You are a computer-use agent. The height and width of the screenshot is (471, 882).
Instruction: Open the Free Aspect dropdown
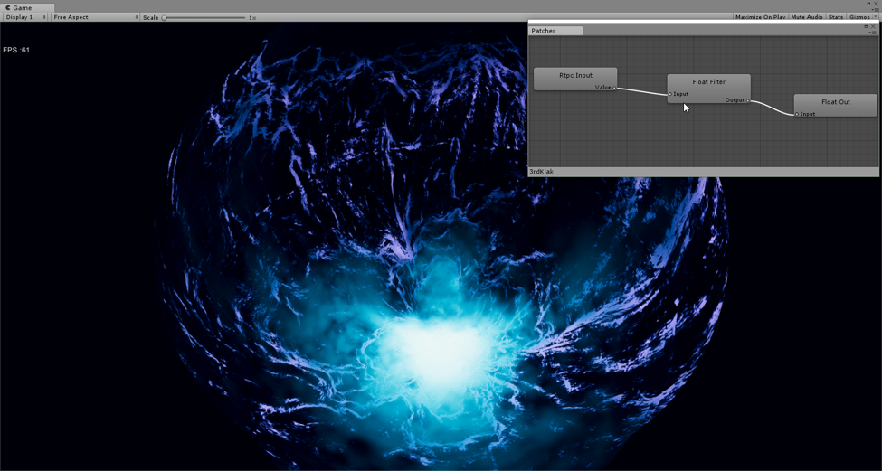(x=95, y=17)
